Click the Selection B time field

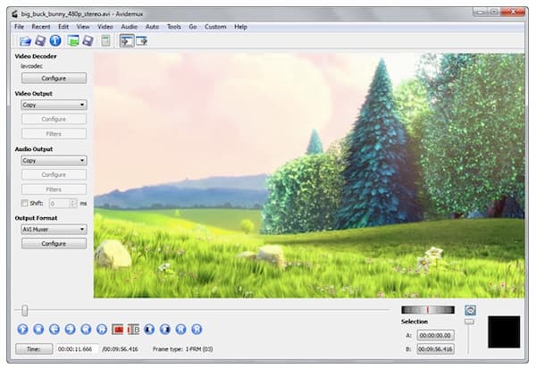pos(436,349)
